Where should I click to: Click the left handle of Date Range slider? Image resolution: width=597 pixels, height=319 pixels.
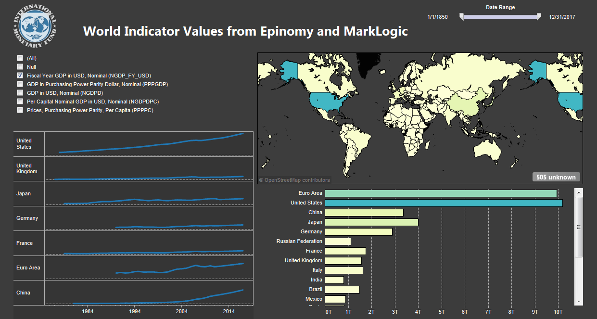pos(462,17)
